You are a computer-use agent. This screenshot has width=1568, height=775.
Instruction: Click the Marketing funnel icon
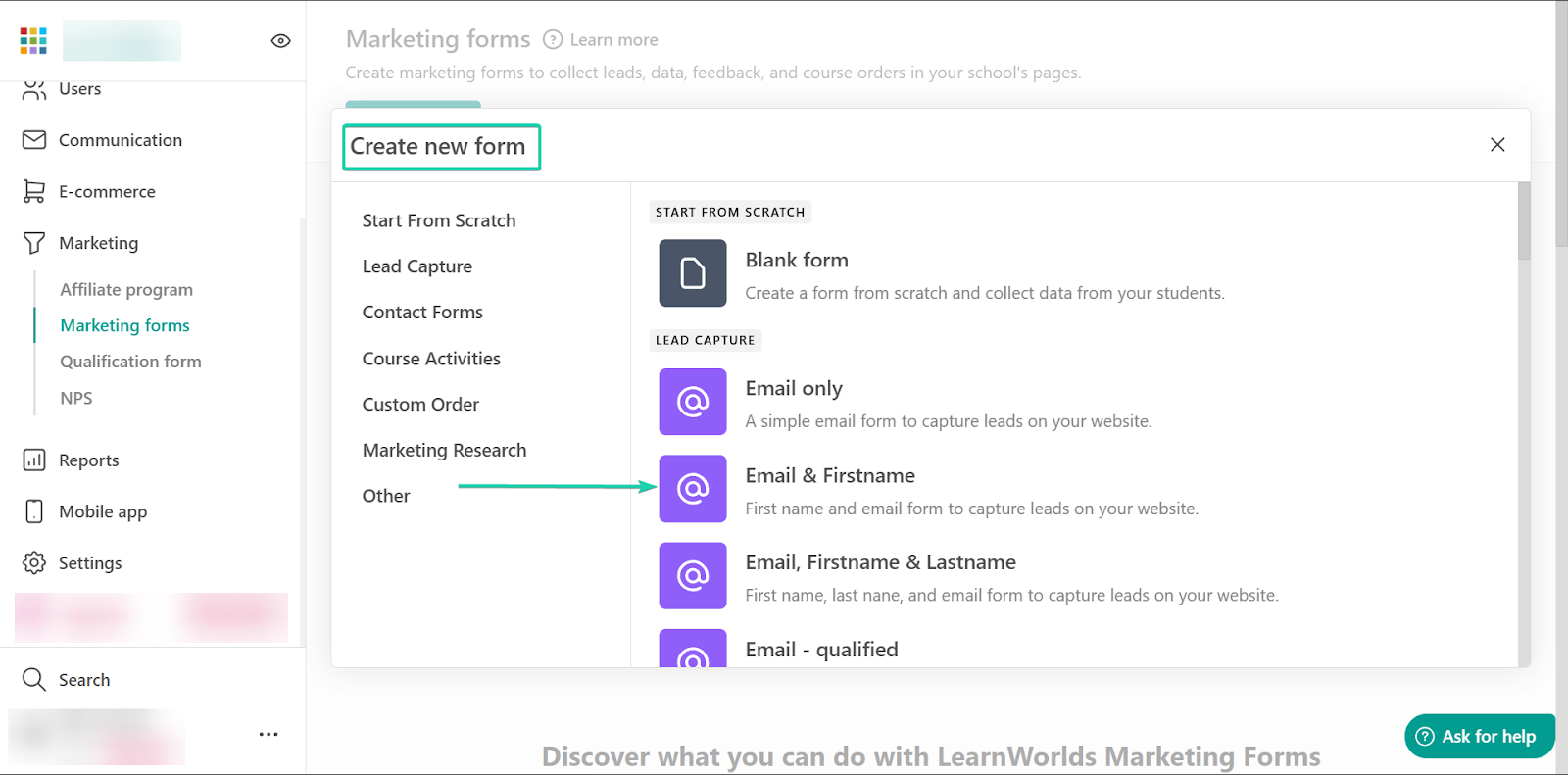[x=34, y=243]
